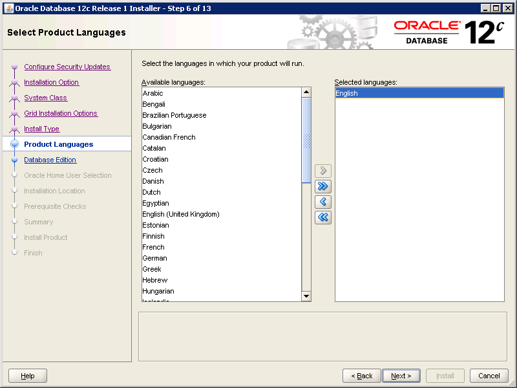517x388 pixels.
Task: Click the remove single left arrow button
Action: click(323, 202)
